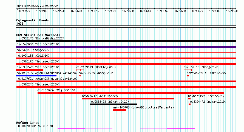Click the 169960k ruler tick label
Screen dimensions: 244x132
click(76, 11)
